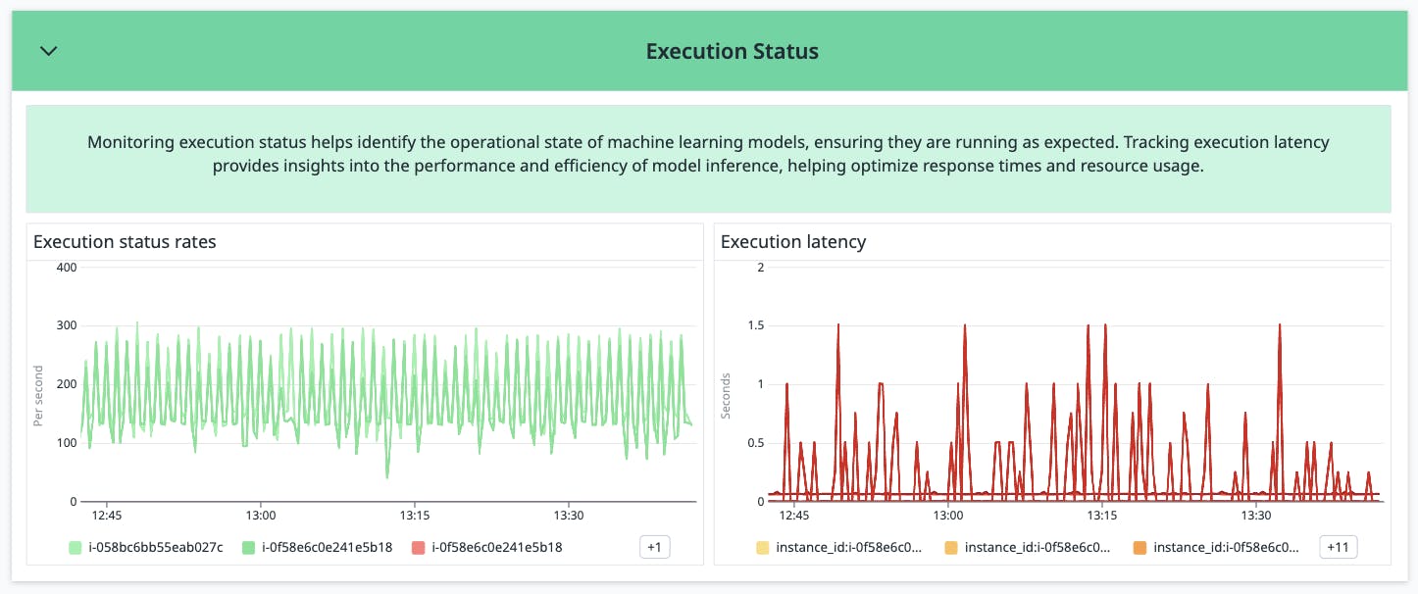Click the light green i-058bc6bb55eab027c swatch

(76, 548)
